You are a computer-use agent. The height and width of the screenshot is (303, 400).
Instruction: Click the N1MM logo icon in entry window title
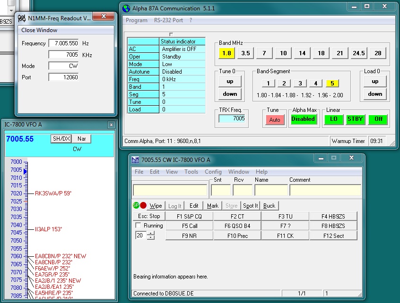(135, 160)
